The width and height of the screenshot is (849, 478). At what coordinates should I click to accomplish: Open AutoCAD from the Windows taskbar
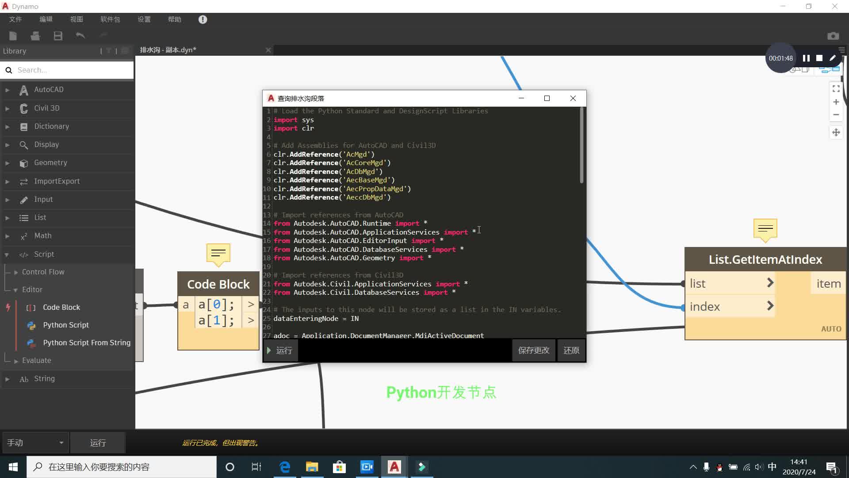394,467
